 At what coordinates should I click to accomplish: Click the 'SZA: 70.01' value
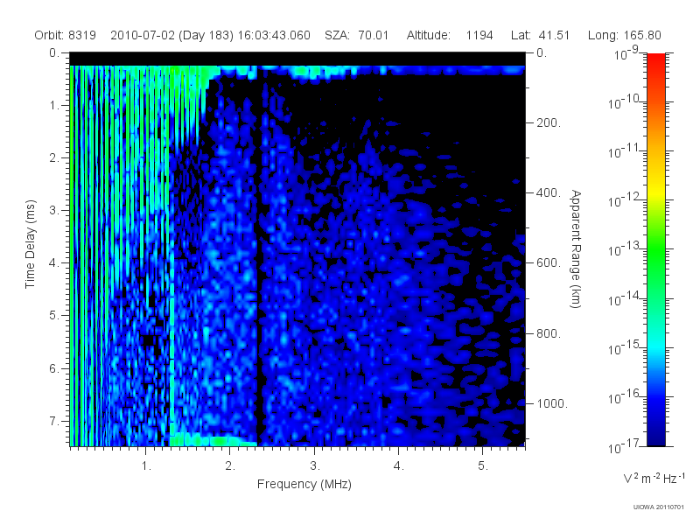(357, 35)
